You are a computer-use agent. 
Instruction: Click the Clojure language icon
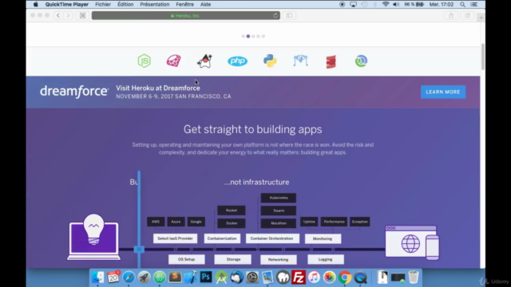point(361,61)
